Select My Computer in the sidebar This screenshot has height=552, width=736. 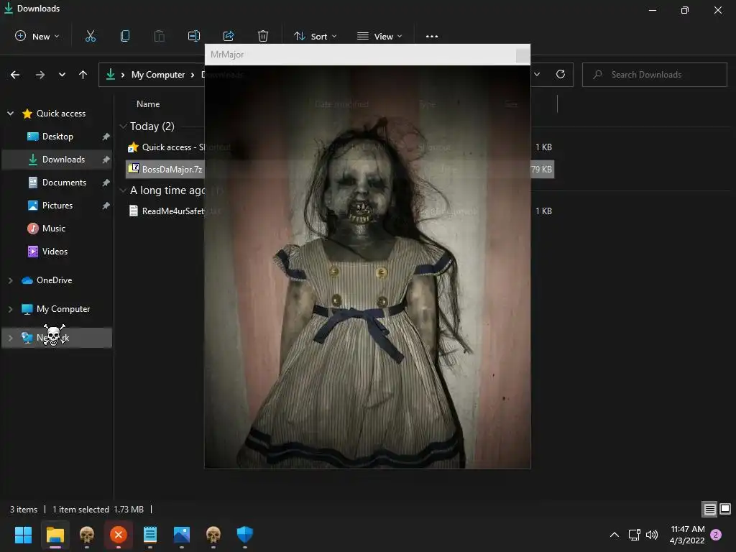[63, 309]
